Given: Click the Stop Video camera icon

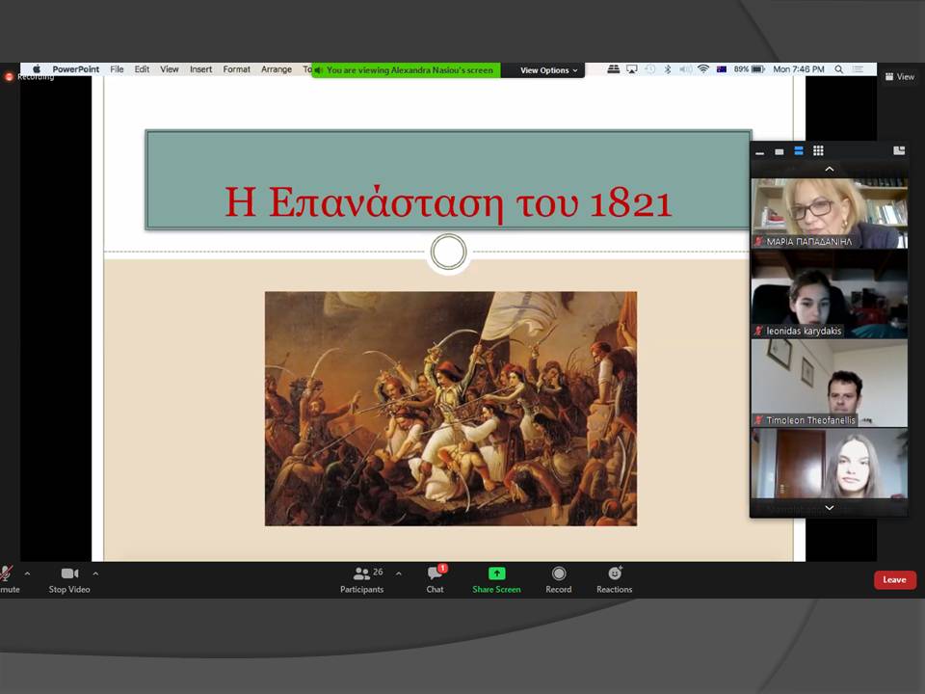Looking at the screenshot, I should coord(69,573).
